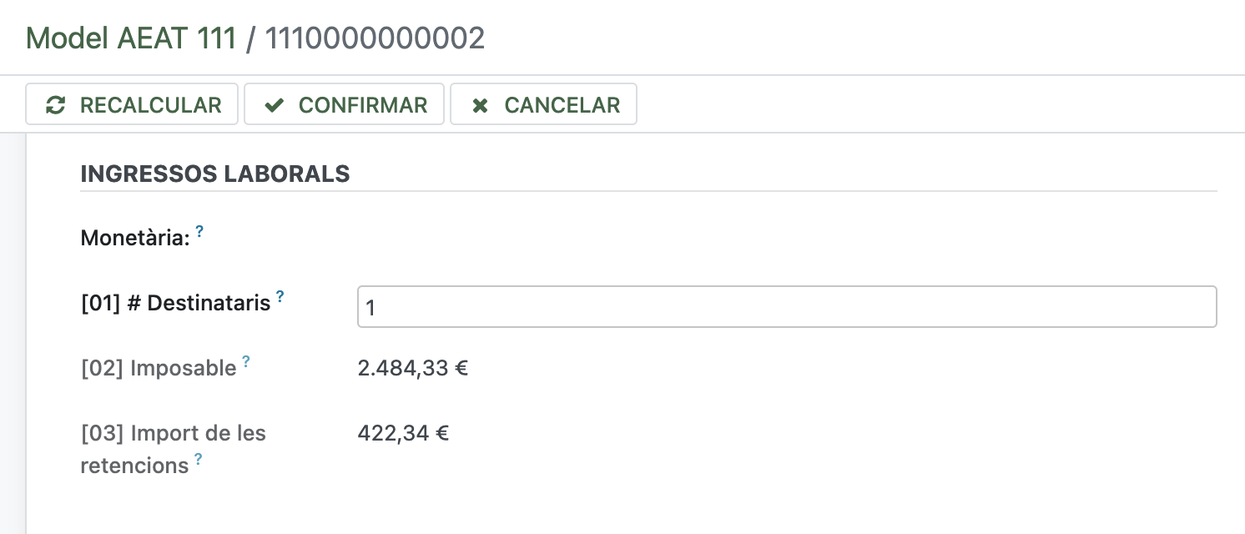Image resolution: width=1245 pixels, height=534 pixels.
Task: Focus the Destinataris input field
Action: tap(786, 307)
